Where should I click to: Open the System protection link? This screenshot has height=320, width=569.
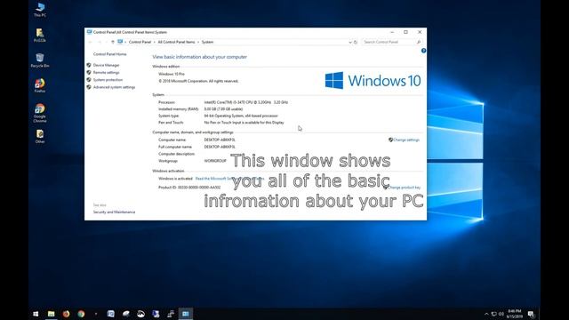pos(108,79)
